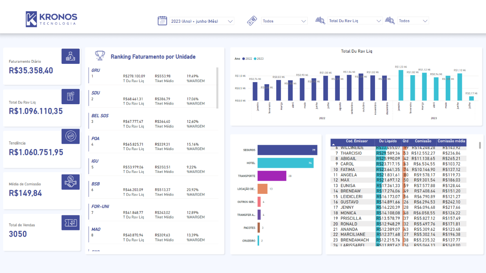Select the CRUZEIRO bar with value 2
Image resolution: width=486 pixels, height=273 pixels.
pyautogui.click(x=258, y=241)
